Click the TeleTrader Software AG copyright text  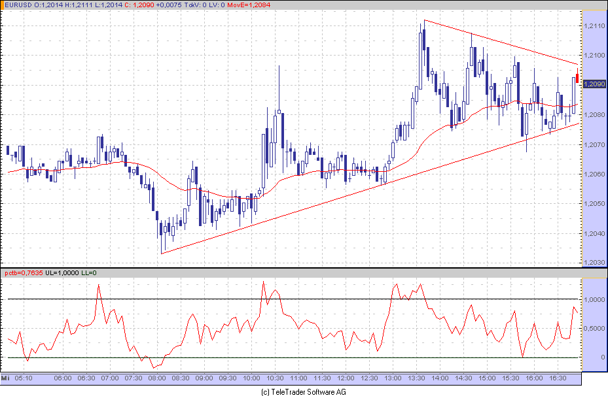pyautogui.click(x=303, y=391)
